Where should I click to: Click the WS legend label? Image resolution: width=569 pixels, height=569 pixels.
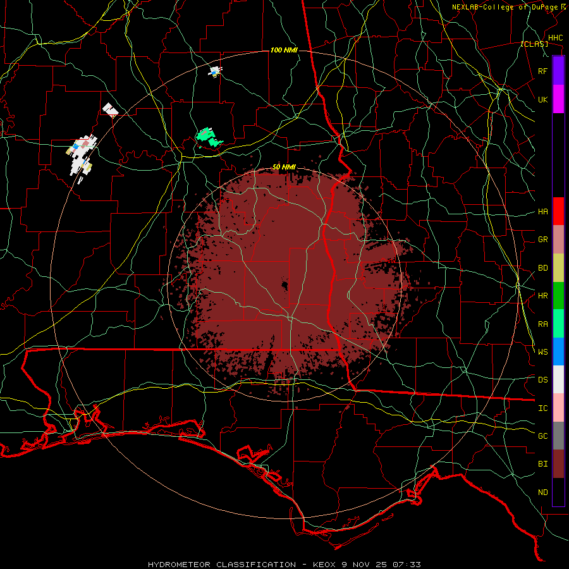pyautogui.click(x=542, y=352)
